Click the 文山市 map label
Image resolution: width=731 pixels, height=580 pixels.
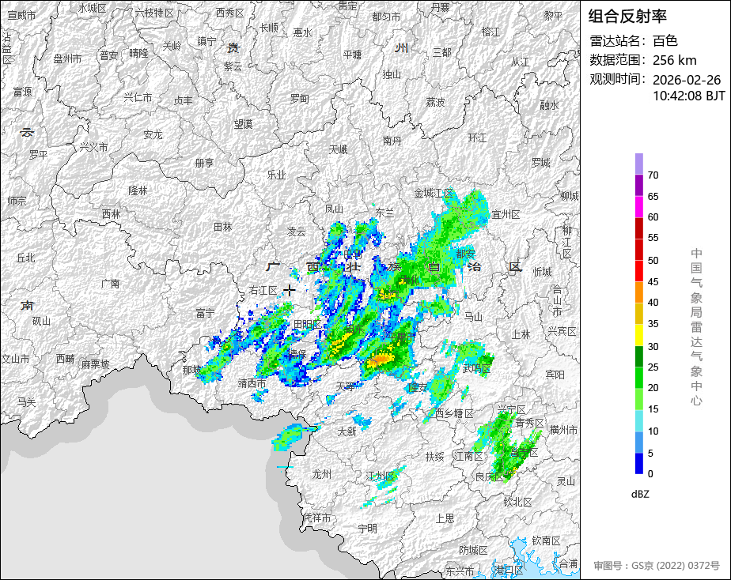tap(15, 359)
